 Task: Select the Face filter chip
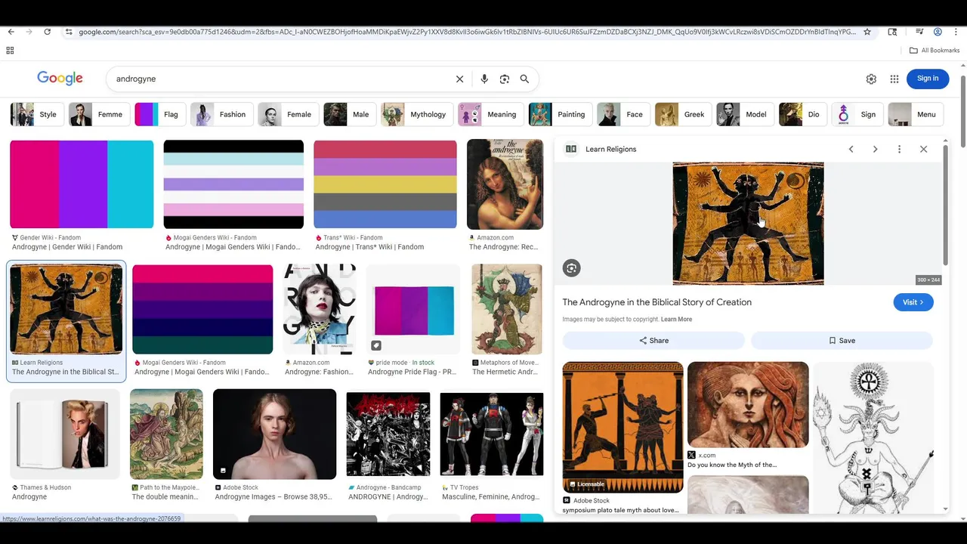623,114
